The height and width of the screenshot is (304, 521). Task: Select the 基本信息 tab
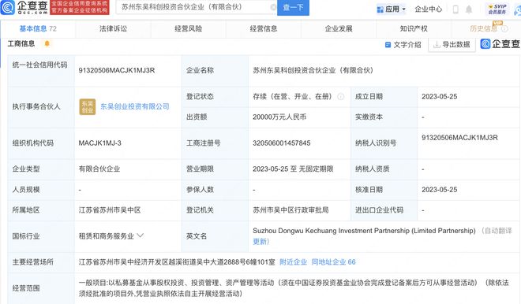click(x=38, y=29)
